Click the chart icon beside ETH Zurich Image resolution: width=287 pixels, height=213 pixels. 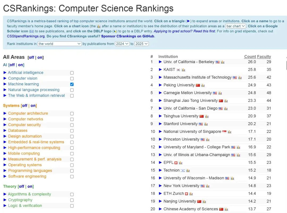(x=191, y=194)
